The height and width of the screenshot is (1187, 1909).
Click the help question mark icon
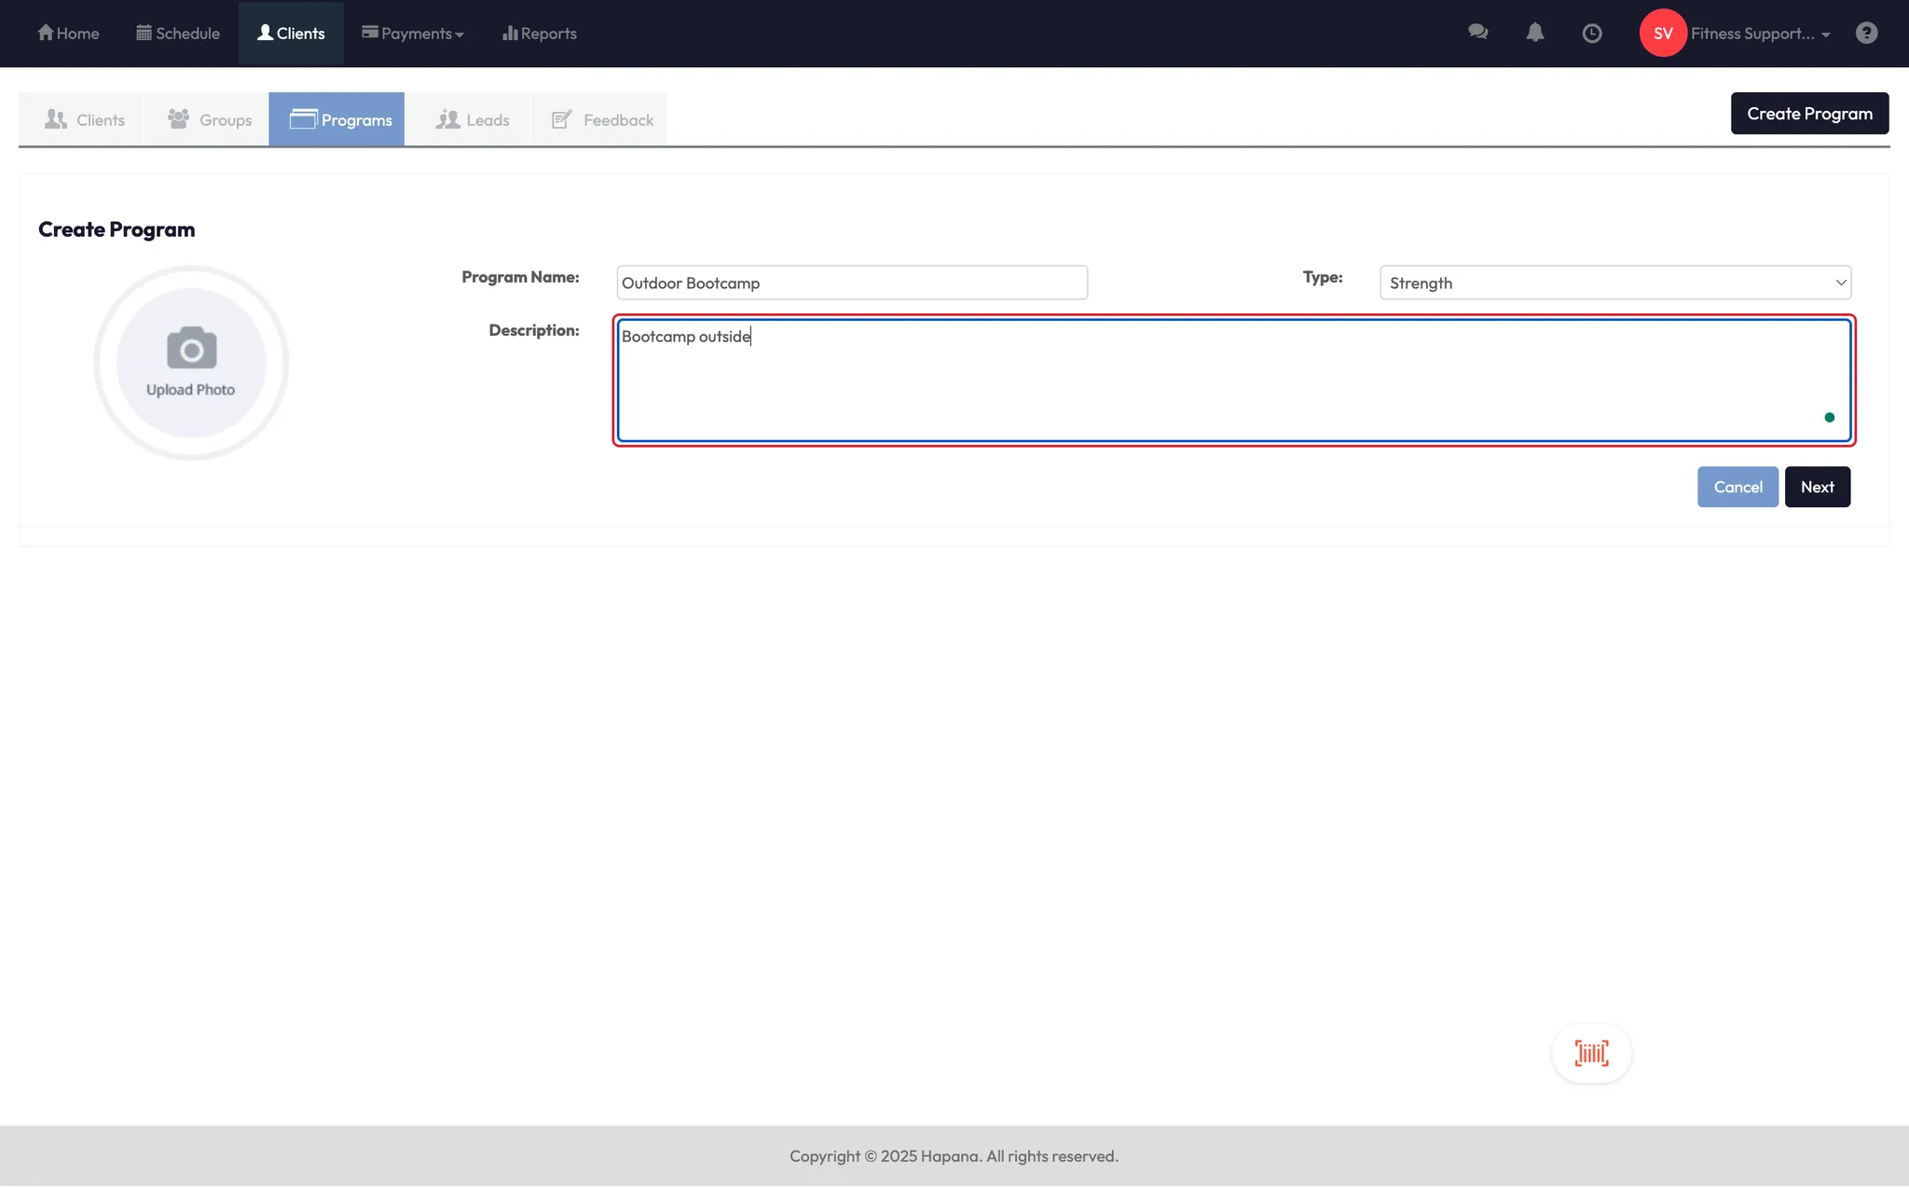1866,34
